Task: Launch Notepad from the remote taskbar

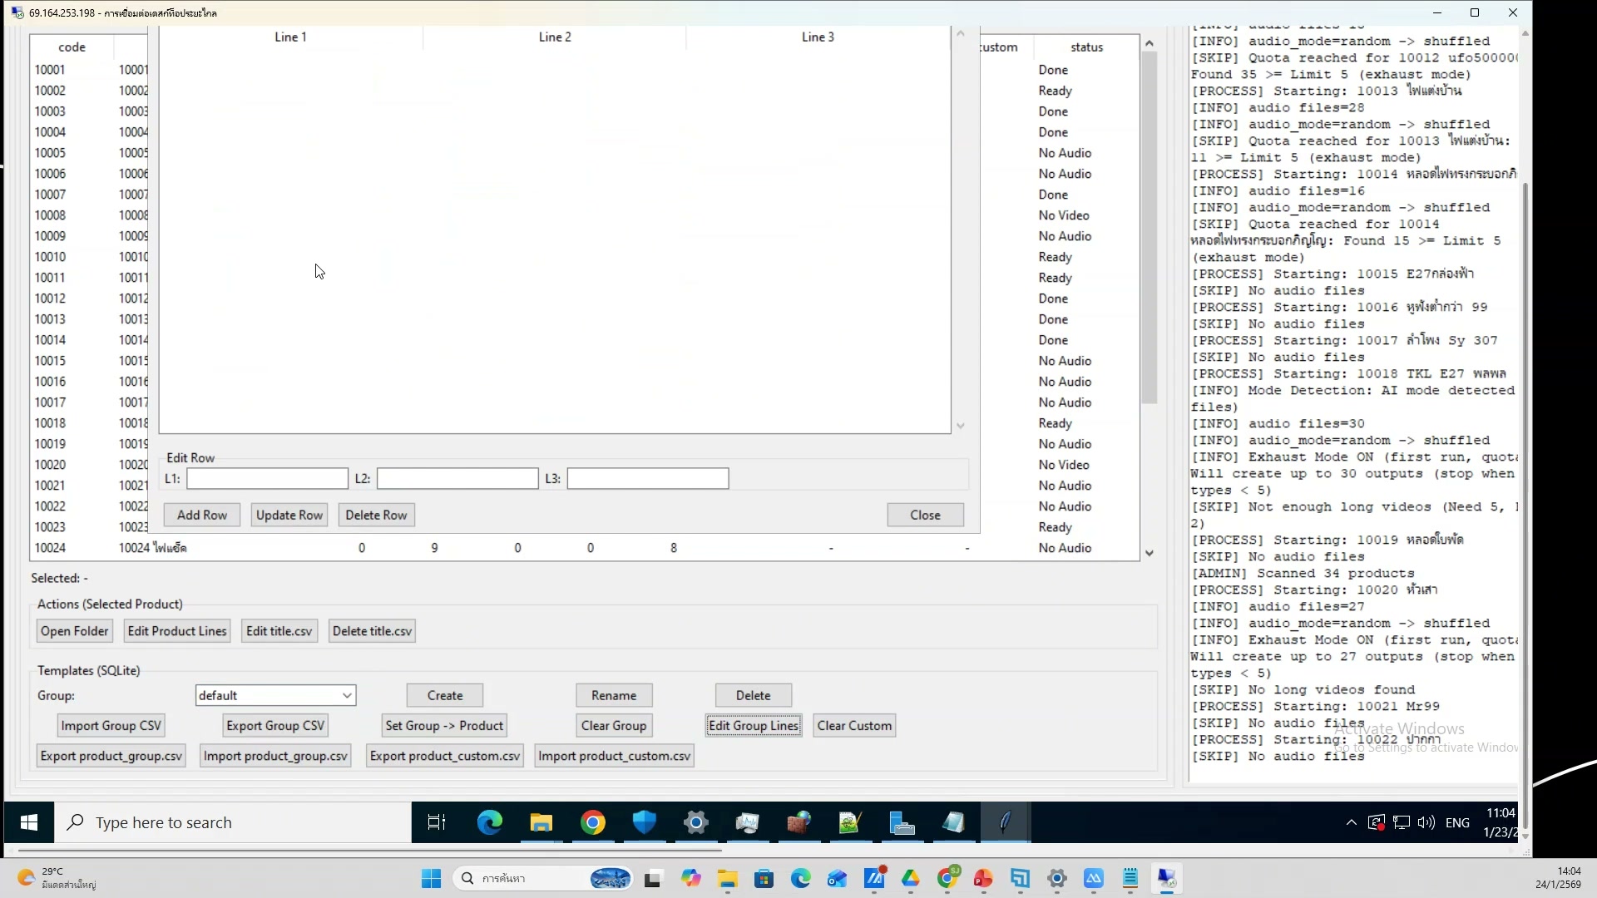Action: tap(953, 822)
